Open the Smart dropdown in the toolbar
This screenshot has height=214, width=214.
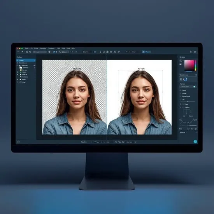point(87,52)
